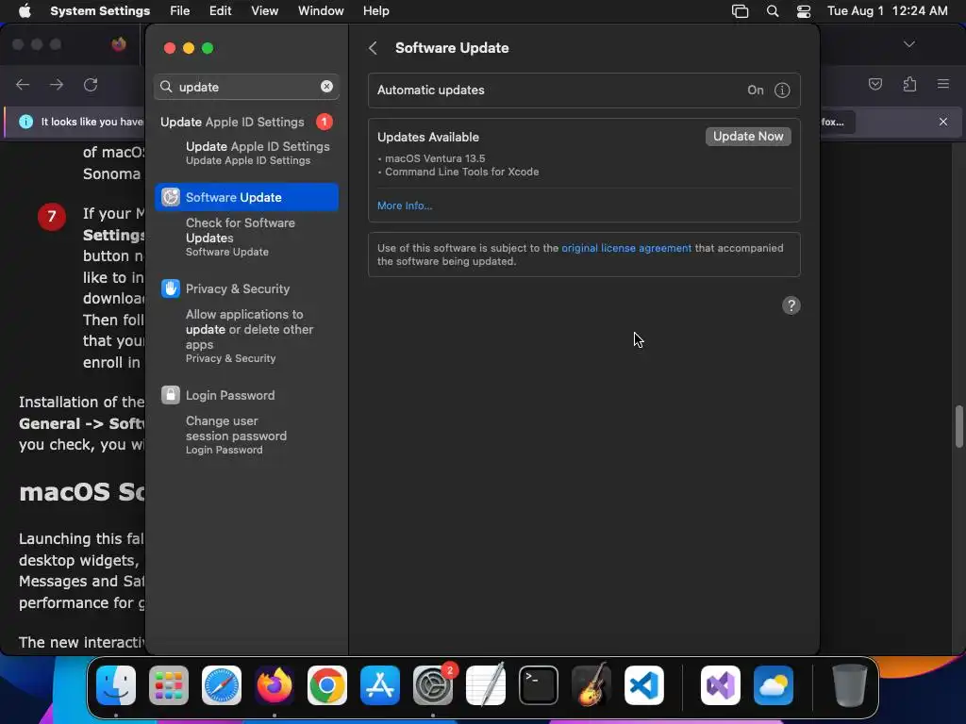Open Finder from the Dock

pyautogui.click(x=116, y=685)
